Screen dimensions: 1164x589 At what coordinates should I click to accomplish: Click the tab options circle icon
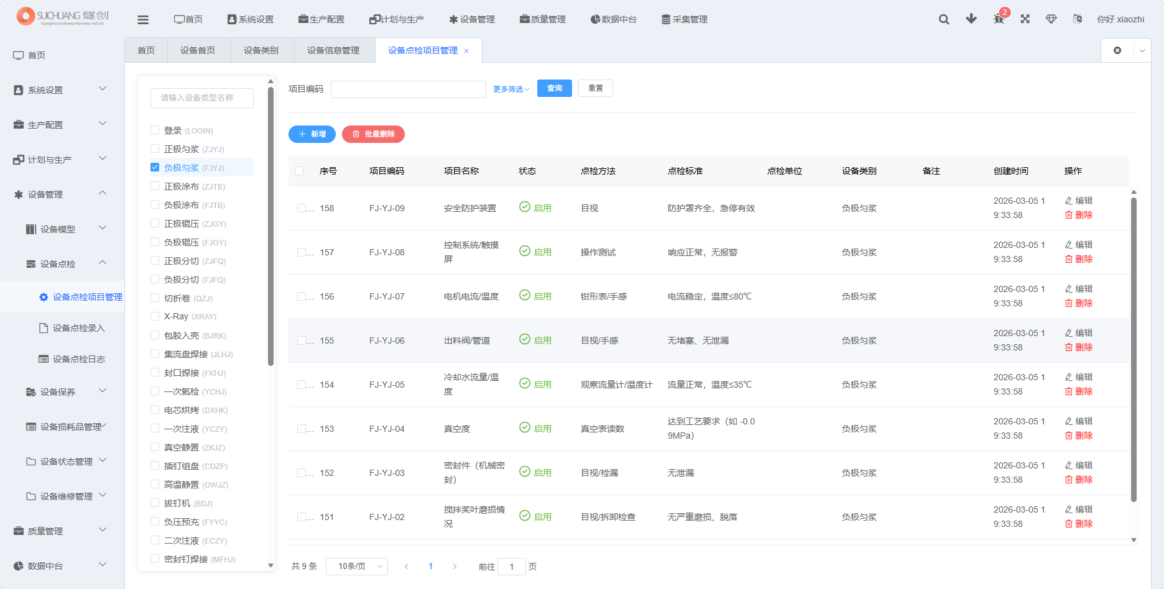coord(1117,50)
